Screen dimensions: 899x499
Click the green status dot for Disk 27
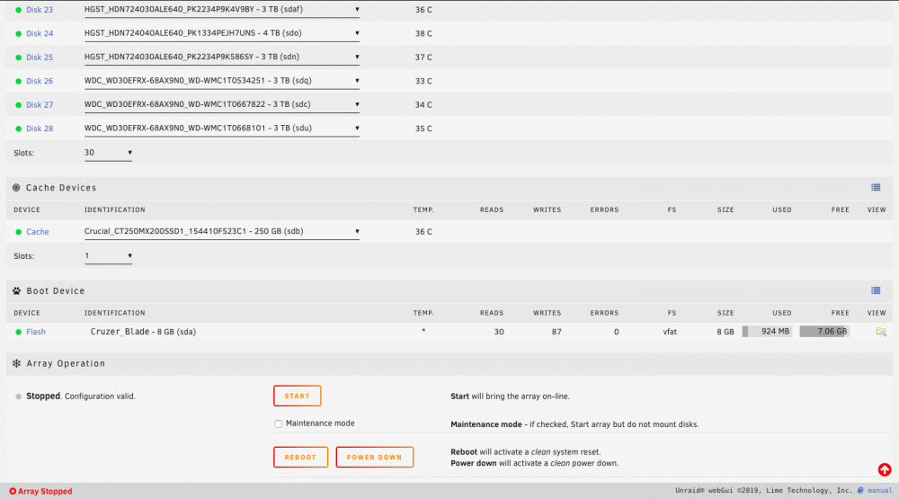click(x=18, y=105)
